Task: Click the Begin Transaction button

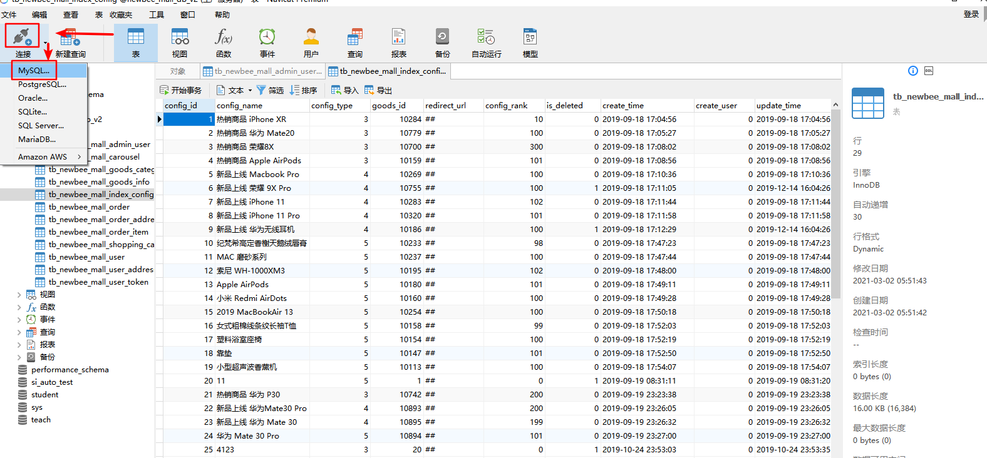Action: tap(181, 90)
